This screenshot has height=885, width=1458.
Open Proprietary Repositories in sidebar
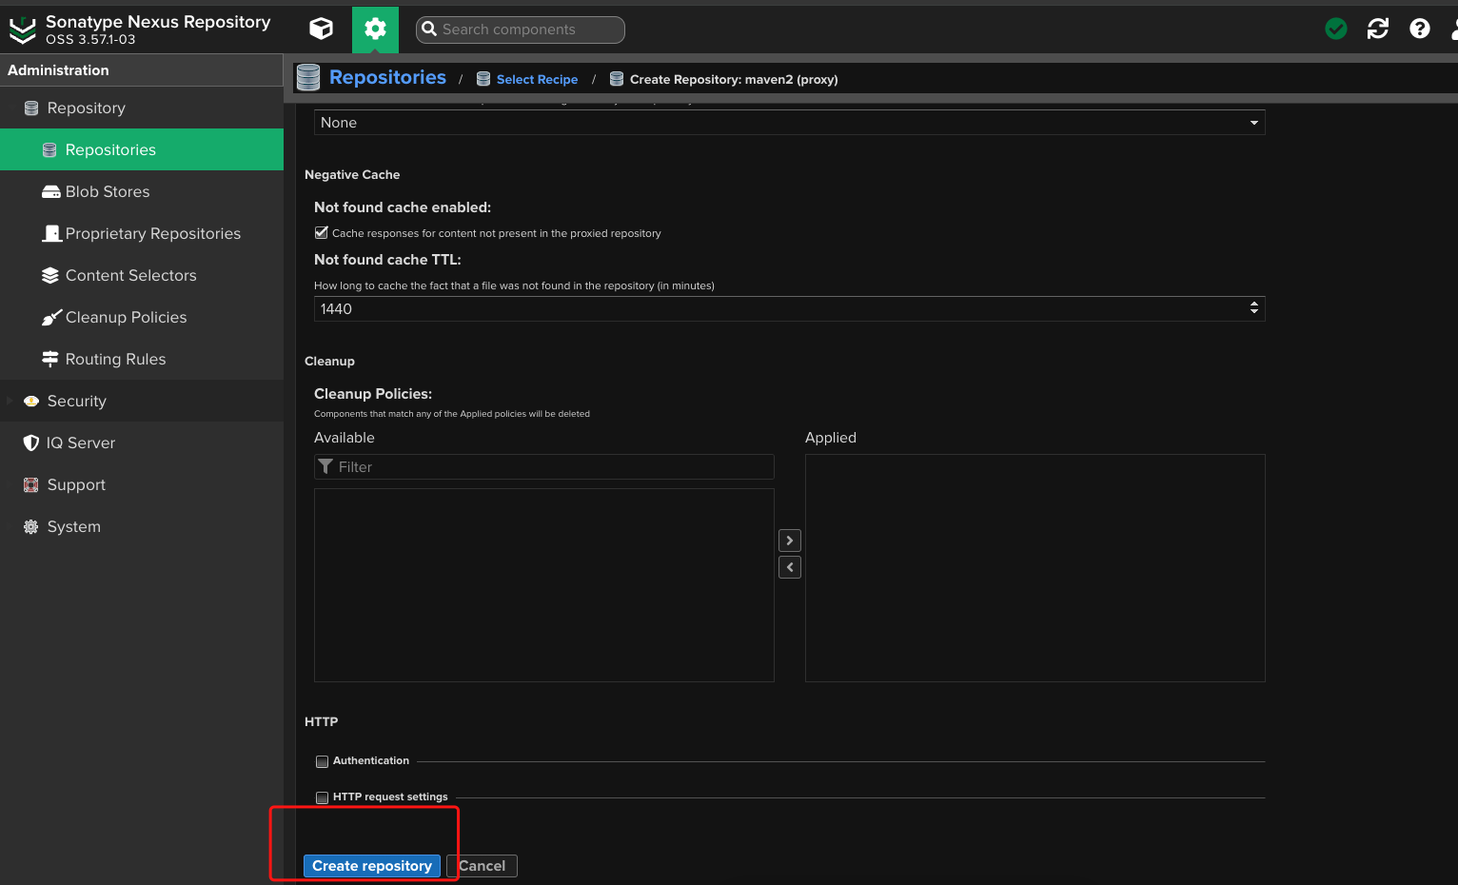pyautogui.click(x=142, y=233)
